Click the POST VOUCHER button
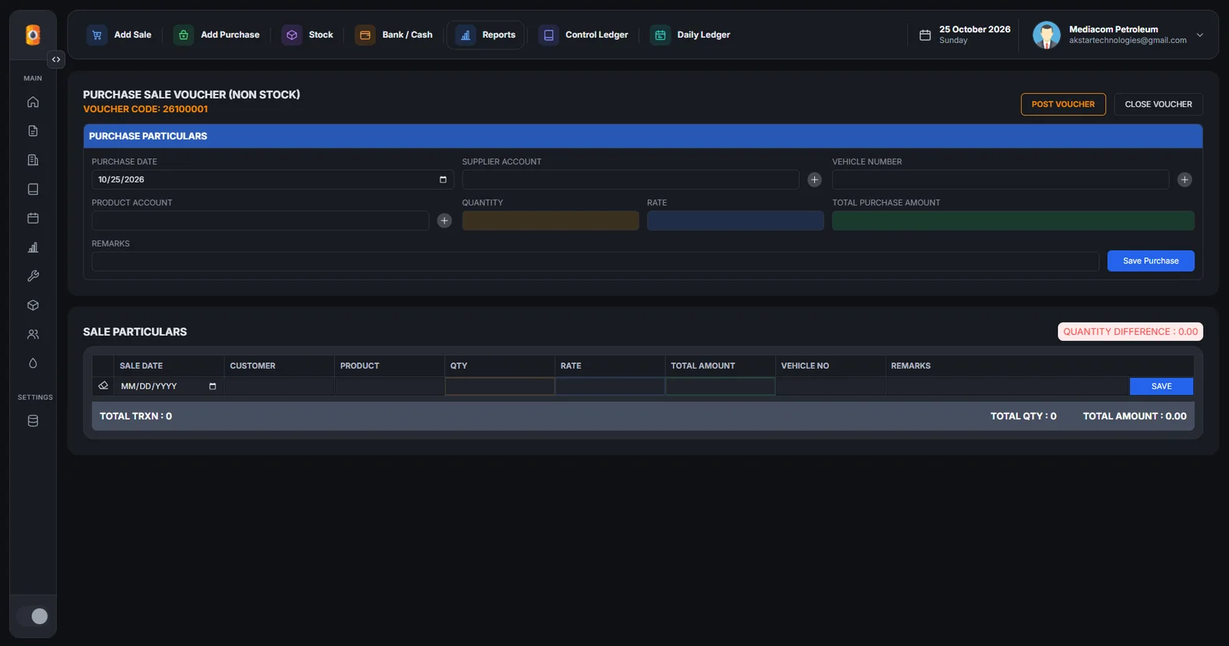This screenshot has width=1229, height=646. 1063,104
